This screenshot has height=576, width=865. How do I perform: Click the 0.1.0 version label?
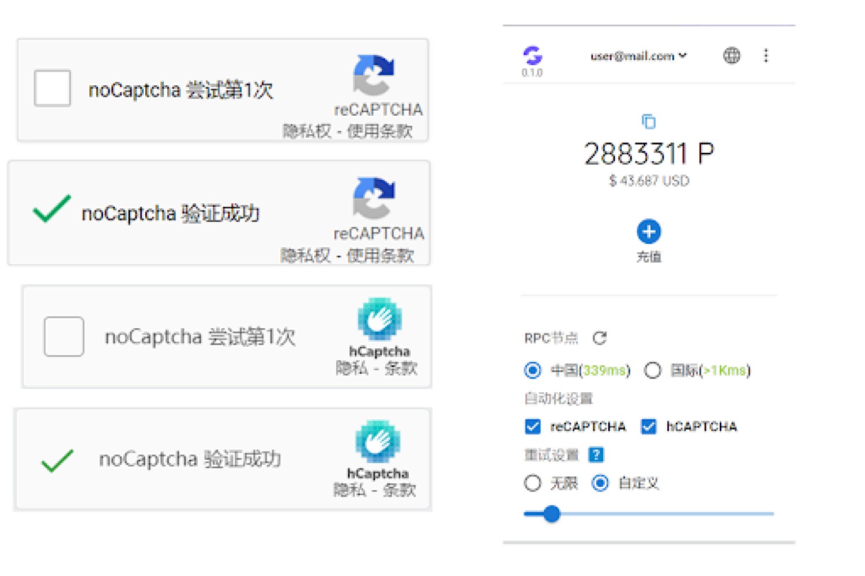pos(532,73)
